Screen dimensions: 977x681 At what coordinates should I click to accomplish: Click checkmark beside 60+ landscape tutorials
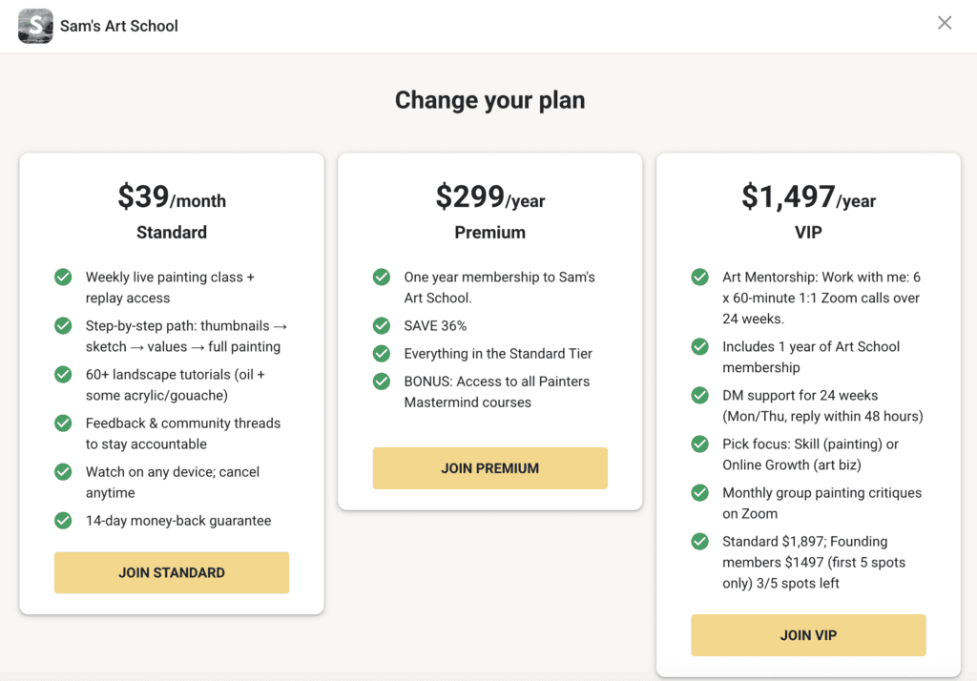[63, 375]
